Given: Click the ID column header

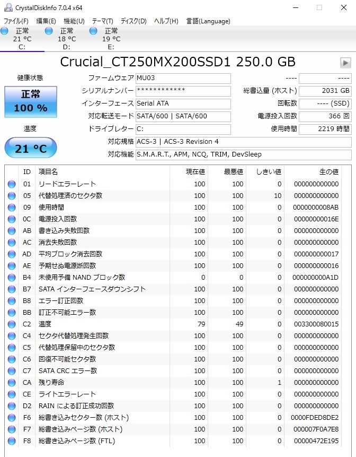Looking at the screenshot, I should tap(27, 171).
